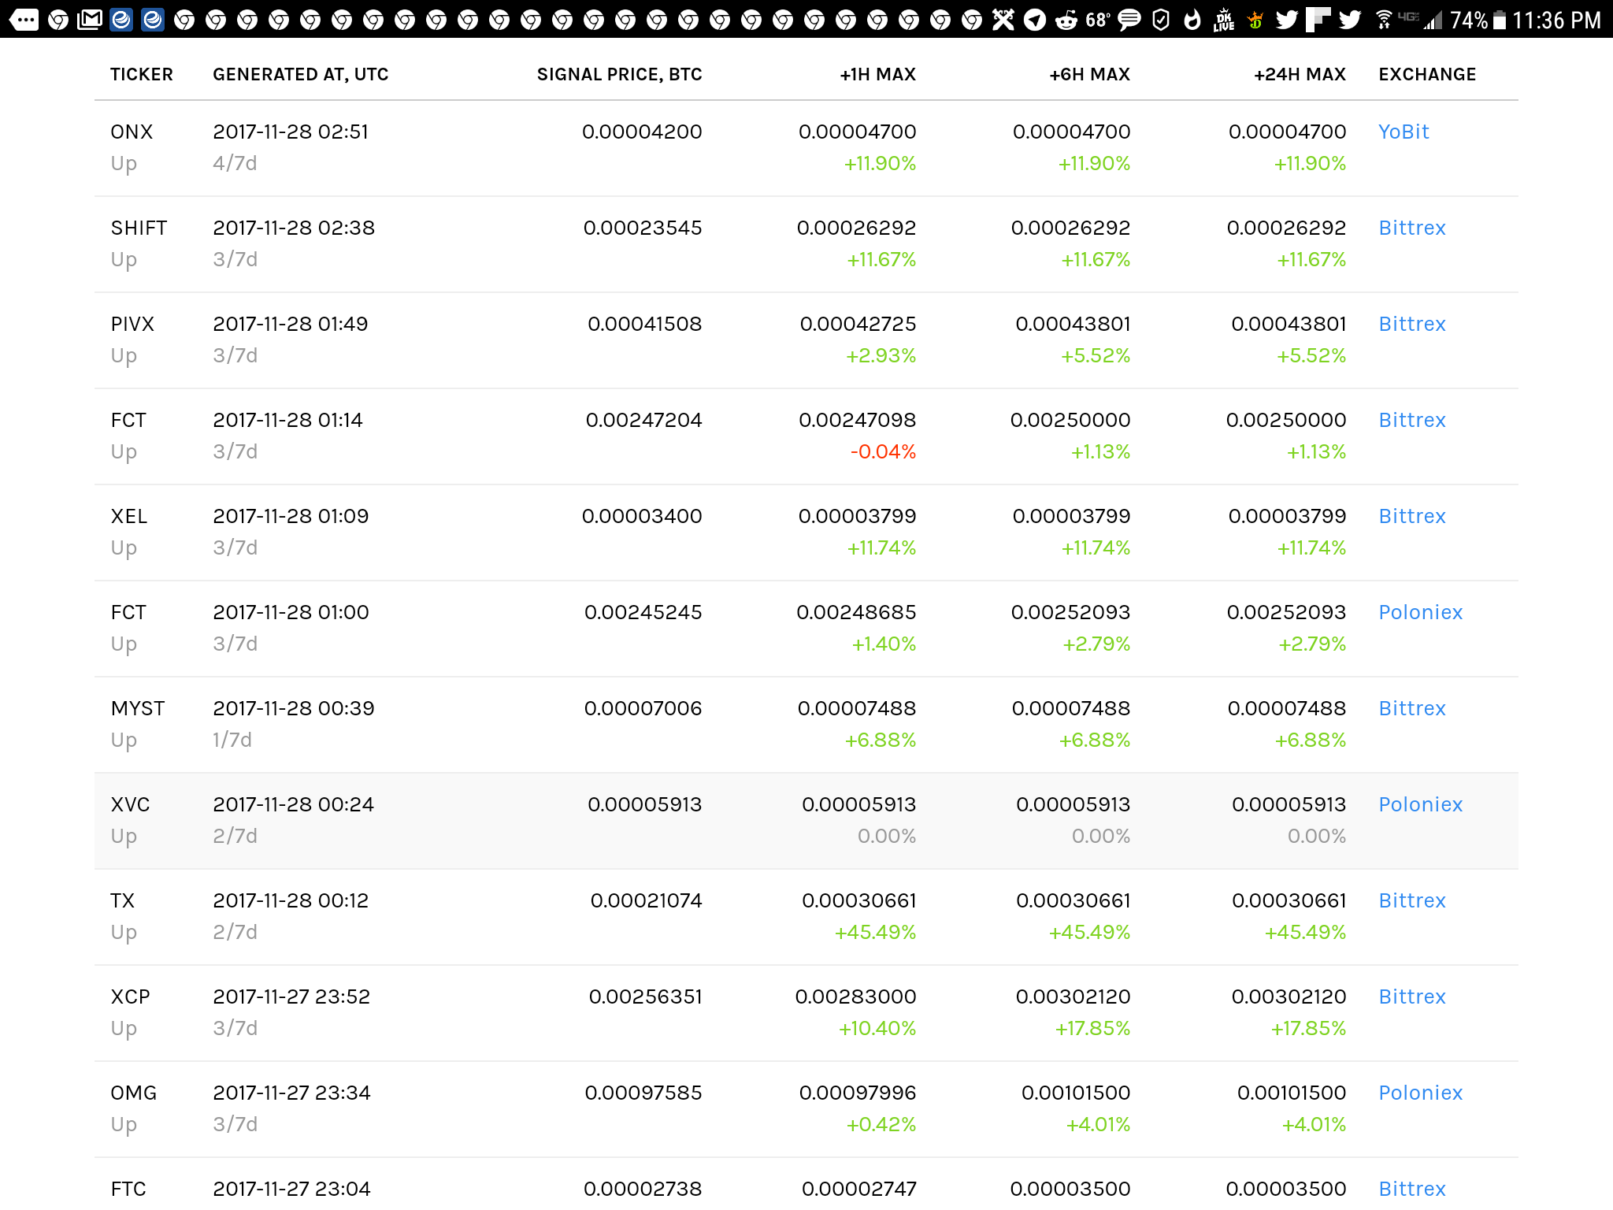
Task: Select the 4/7d frequency in ONX row
Action: pyautogui.click(x=235, y=163)
